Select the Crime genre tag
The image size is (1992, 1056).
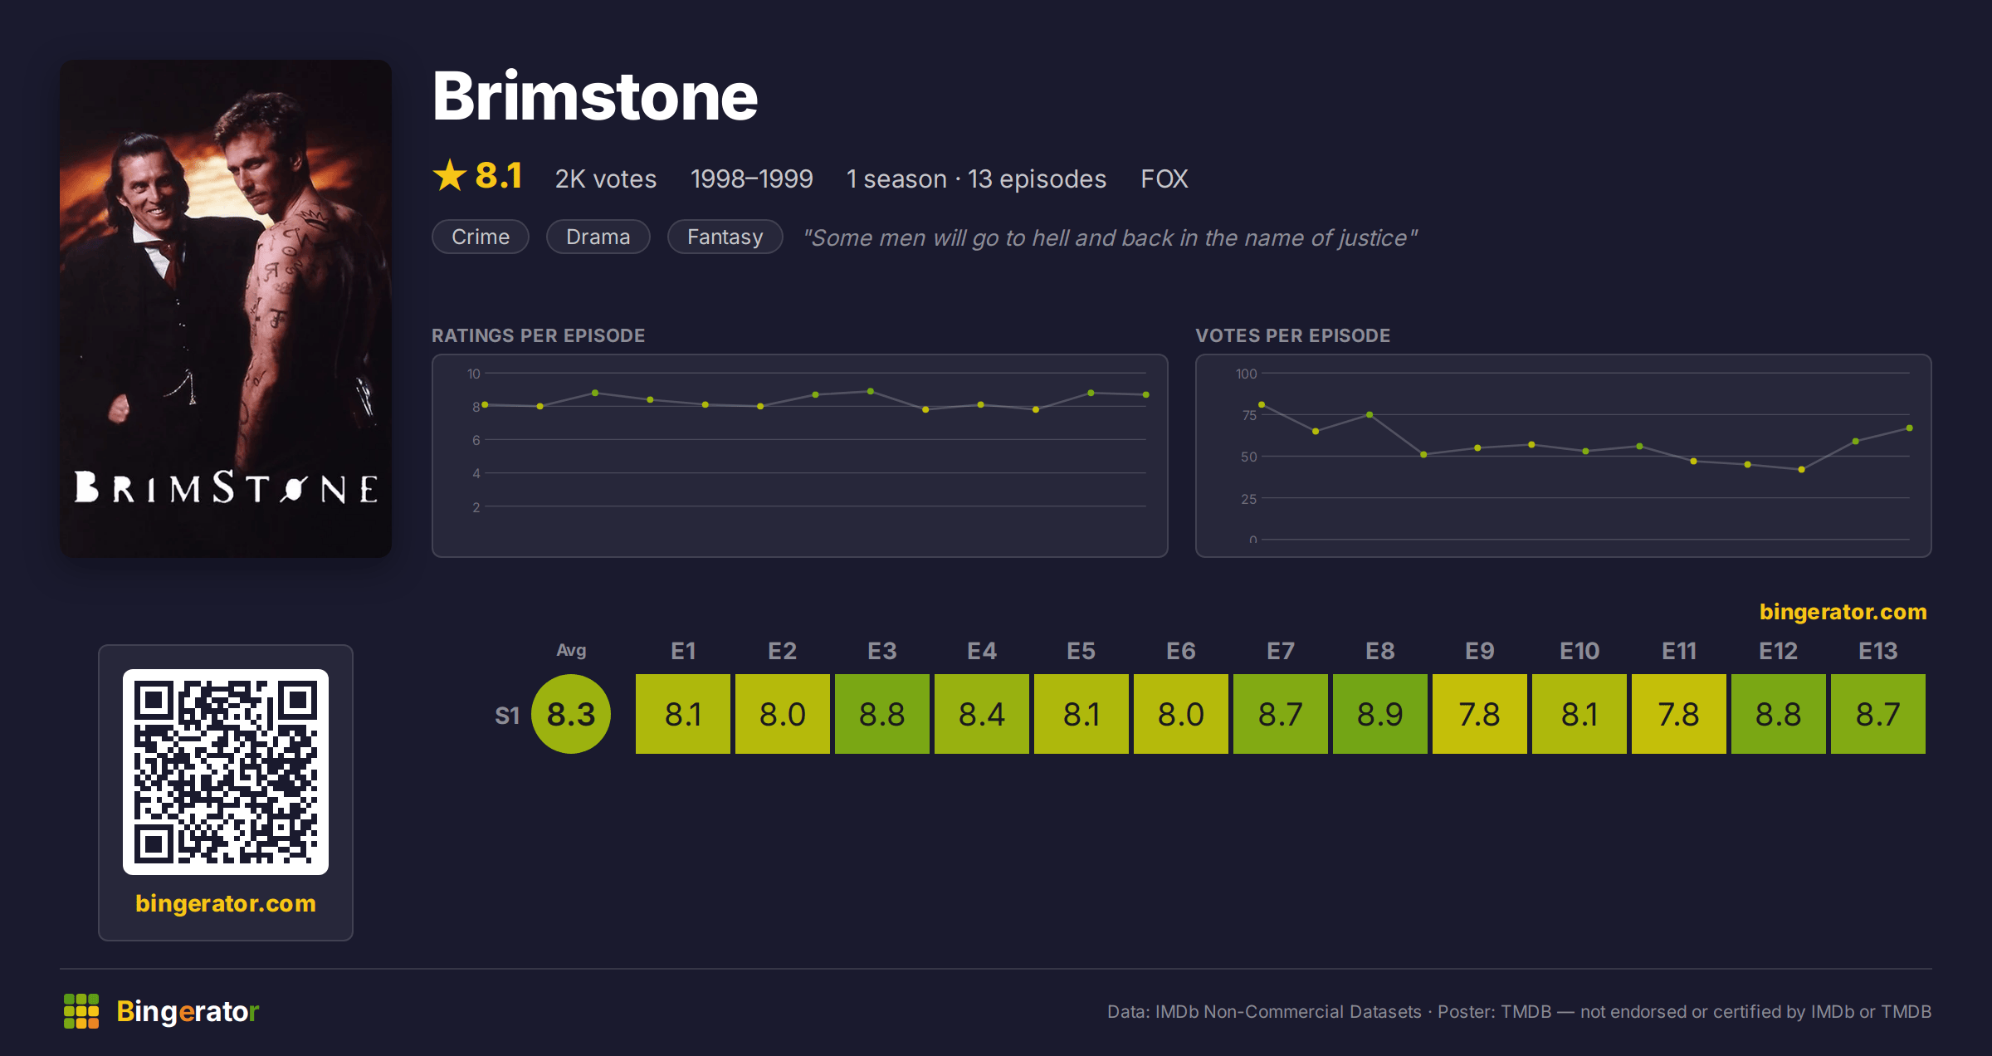(481, 237)
